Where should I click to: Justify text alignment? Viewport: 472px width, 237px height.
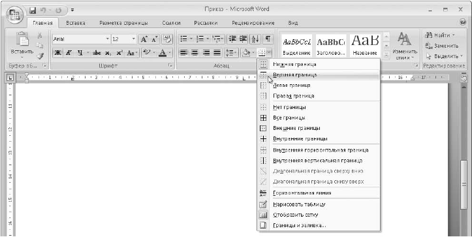(217, 53)
